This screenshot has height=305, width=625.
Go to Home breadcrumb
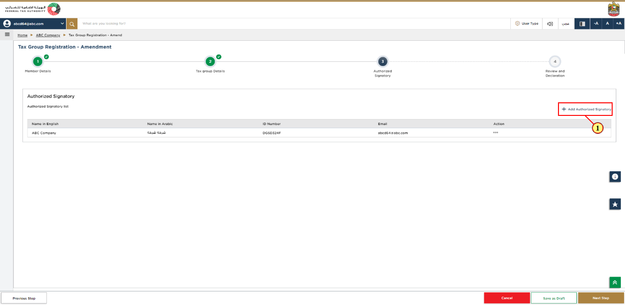22,35
